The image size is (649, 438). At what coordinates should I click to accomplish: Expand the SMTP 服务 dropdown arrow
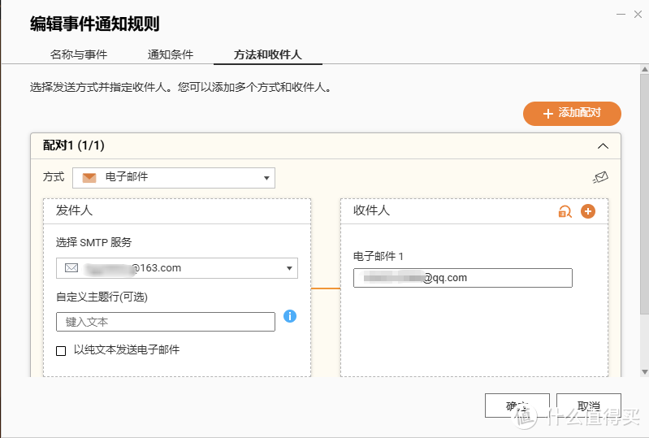click(289, 268)
